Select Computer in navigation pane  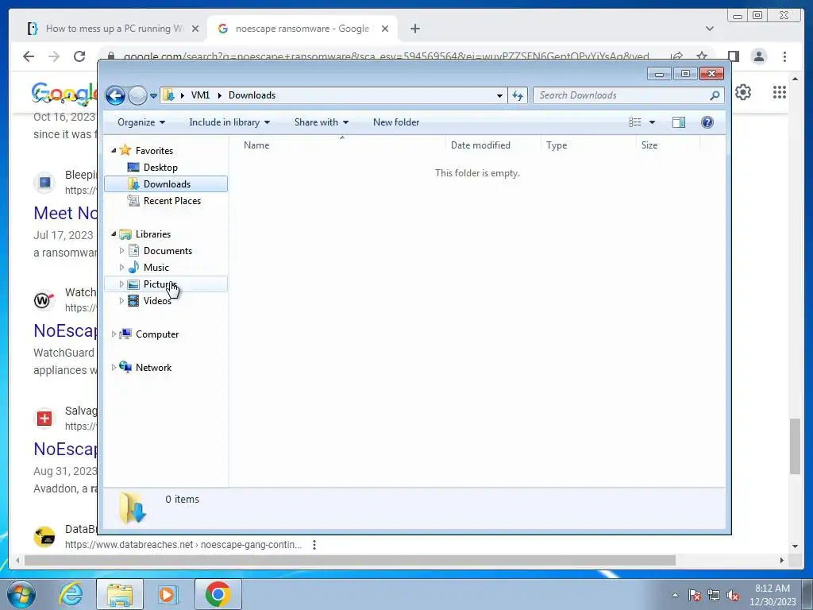156,334
